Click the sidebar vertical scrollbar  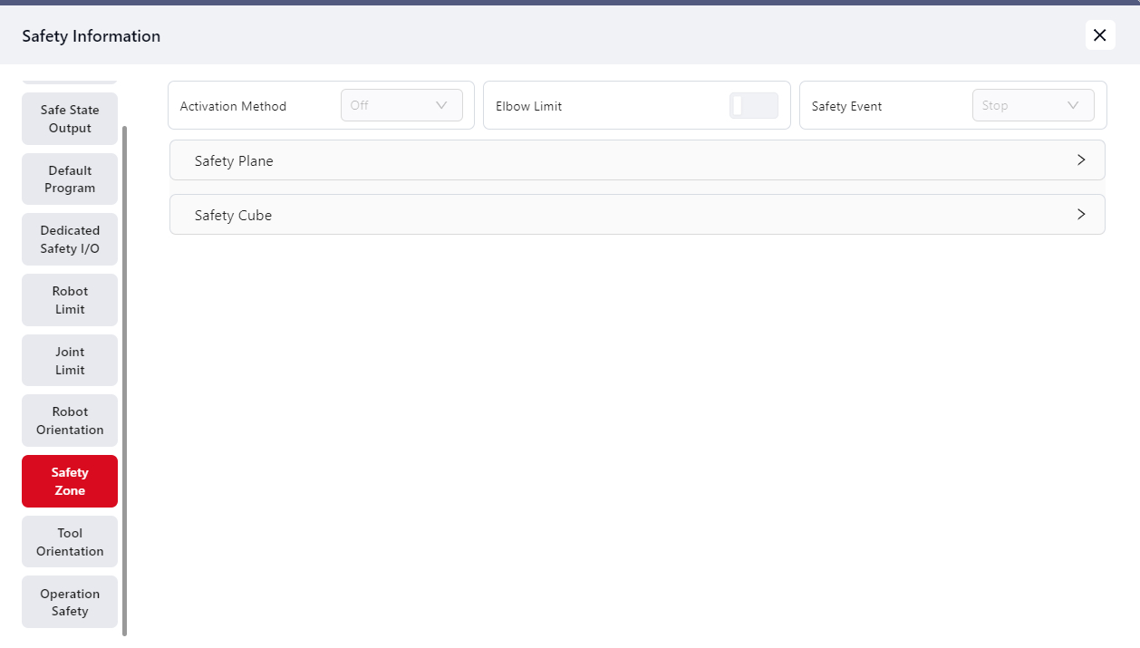[125, 381]
